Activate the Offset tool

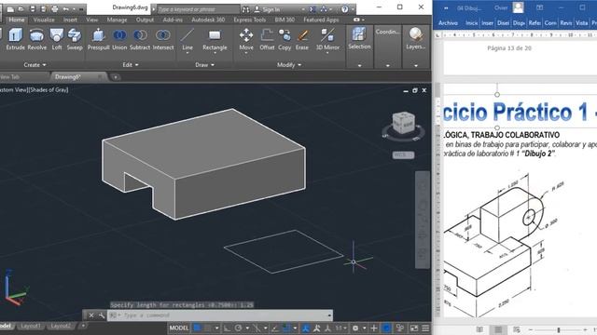tap(267, 39)
